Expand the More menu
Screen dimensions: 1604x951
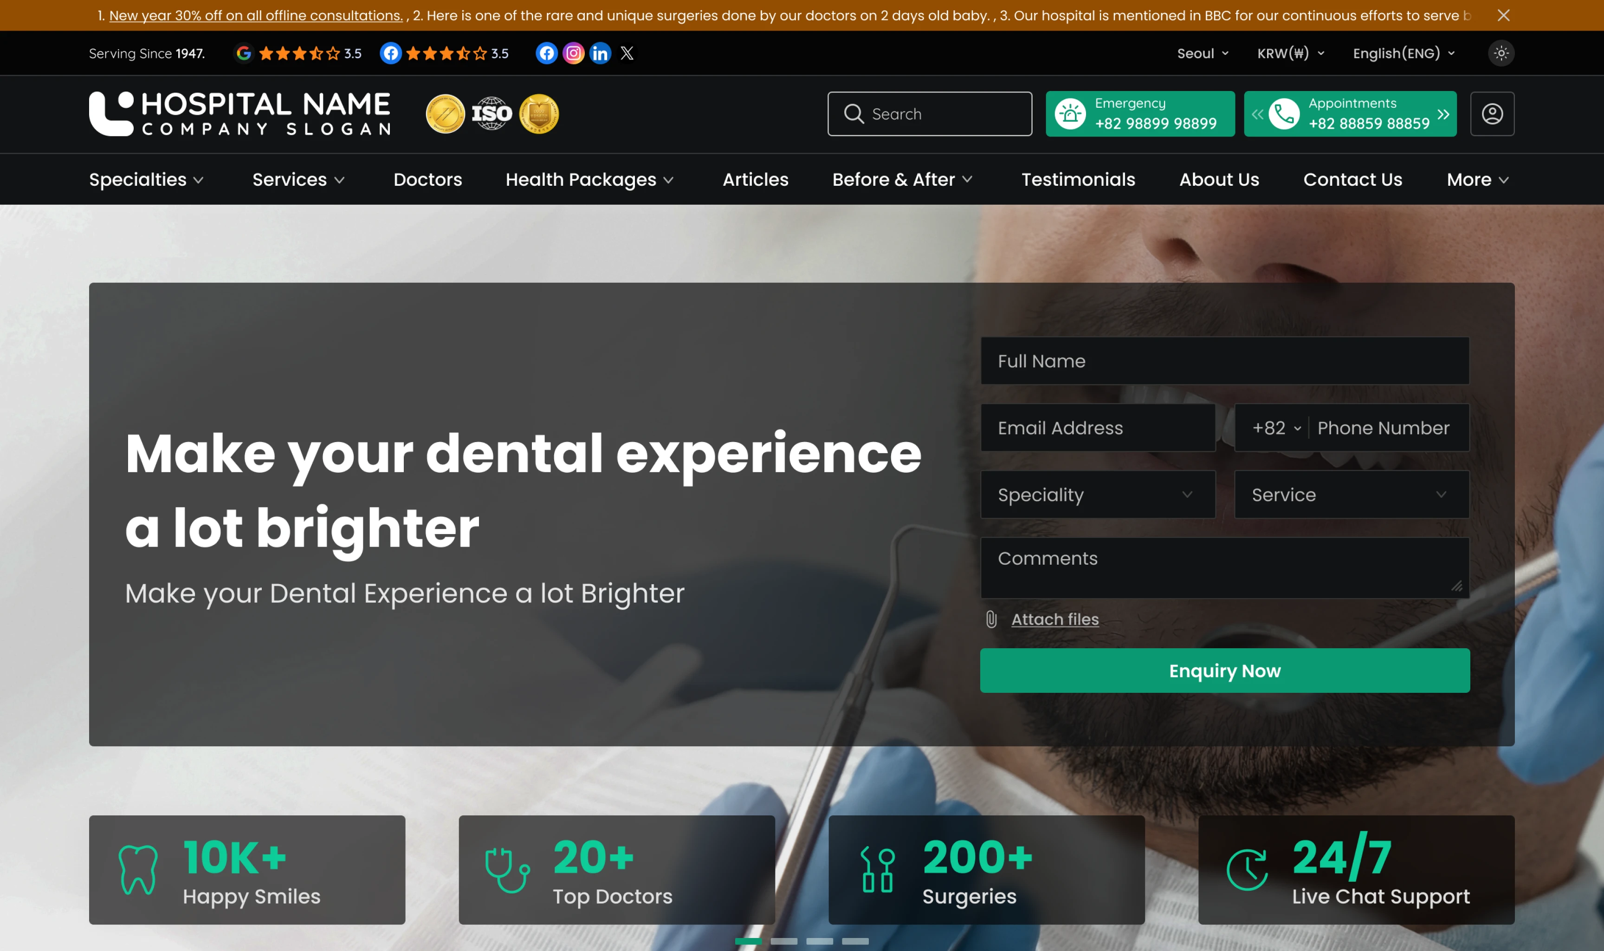coord(1477,179)
